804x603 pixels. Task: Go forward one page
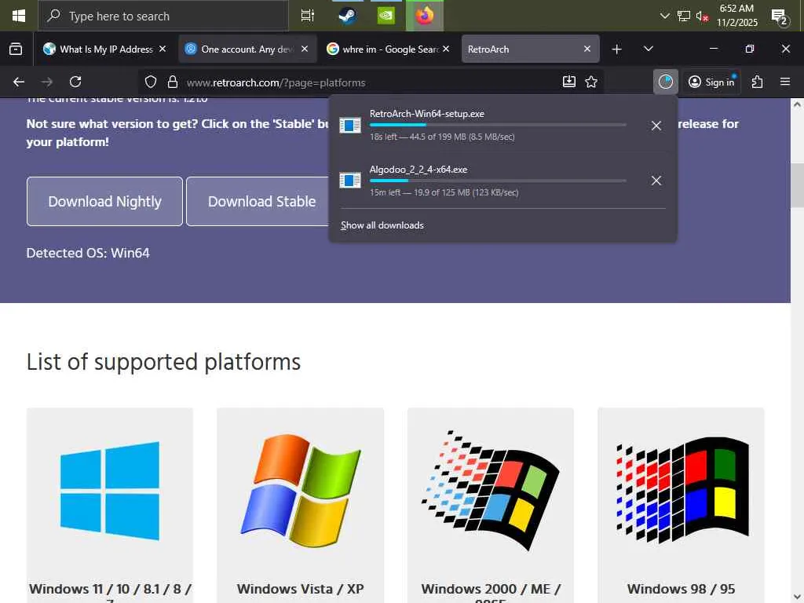pyautogui.click(x=47, y=82)
